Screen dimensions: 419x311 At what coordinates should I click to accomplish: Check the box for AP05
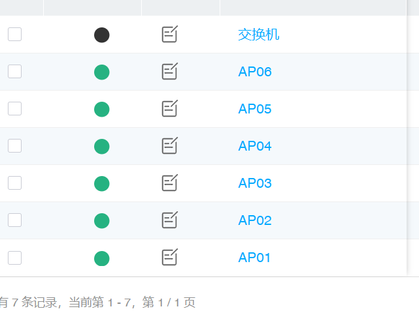coord(14,109)
